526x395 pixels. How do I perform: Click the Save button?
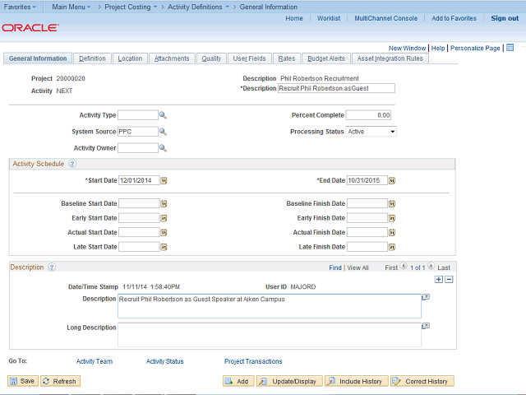(x=22, y=381)
